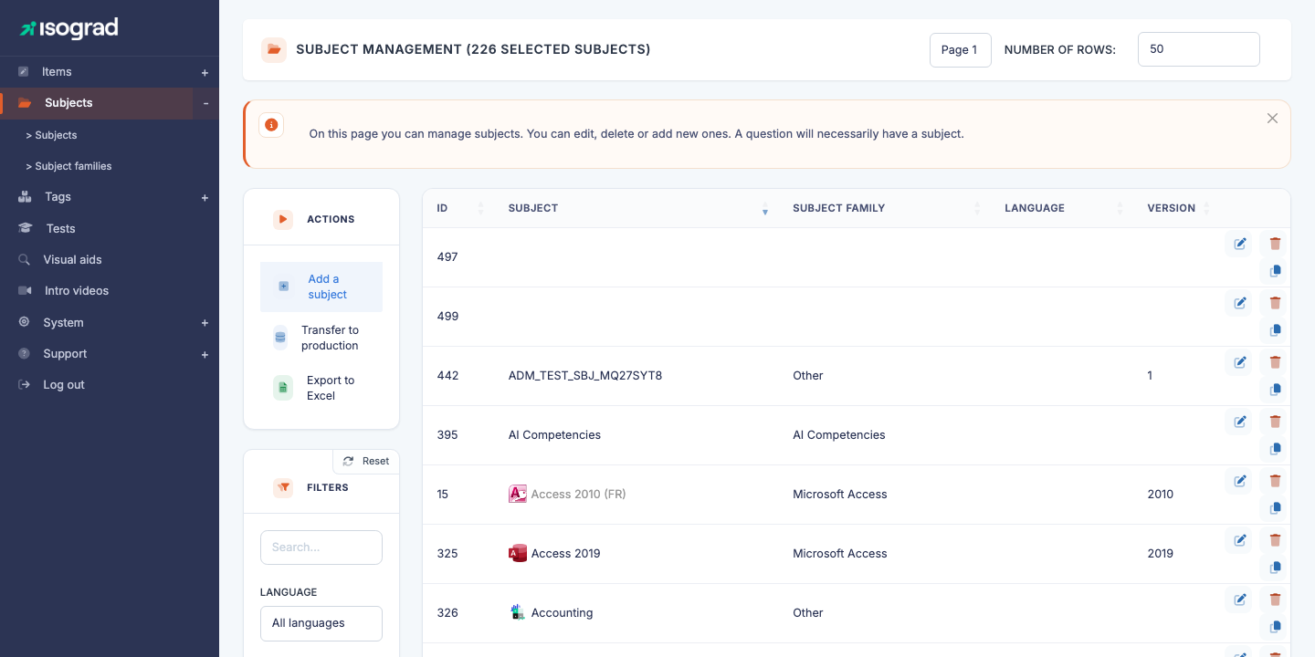Duplicate the AI Competencies subject
The image size is (1315, 657).
(x=1275, y=449)
